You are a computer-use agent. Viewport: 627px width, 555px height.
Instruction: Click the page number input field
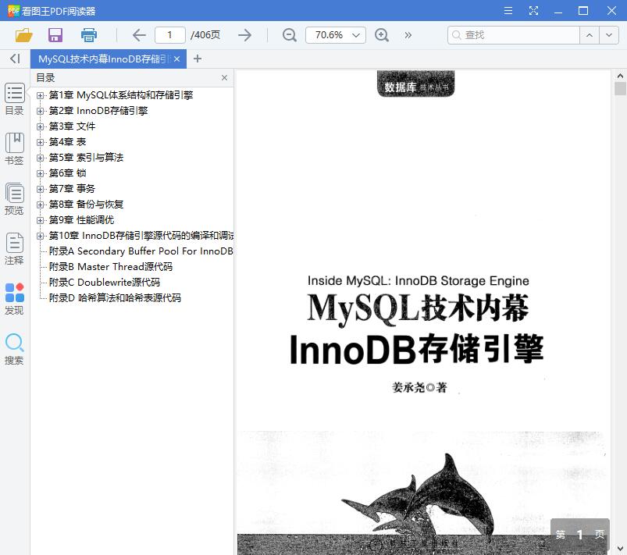(x=170, y=35)
